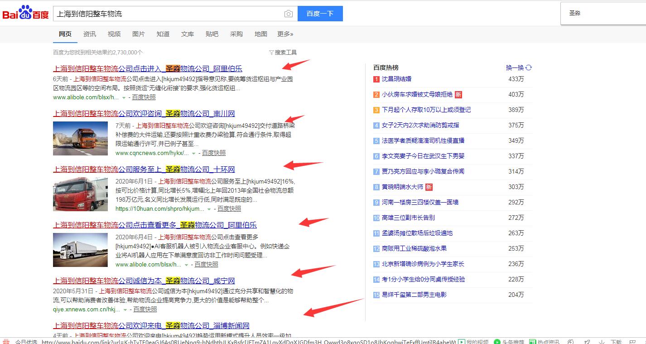Open 百度快照 for qiye.xnnews.com.cn result
This screenshot has height=344, width=646.
point(145,310)
